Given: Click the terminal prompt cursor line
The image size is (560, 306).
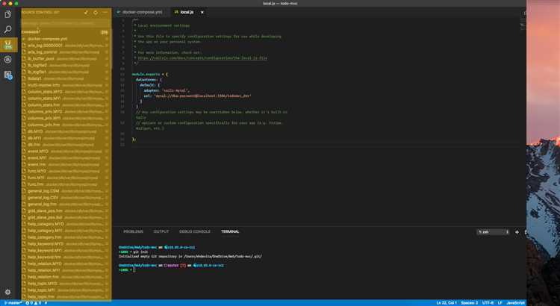Looking at the screenshot, I should click(x=127, y=270).
